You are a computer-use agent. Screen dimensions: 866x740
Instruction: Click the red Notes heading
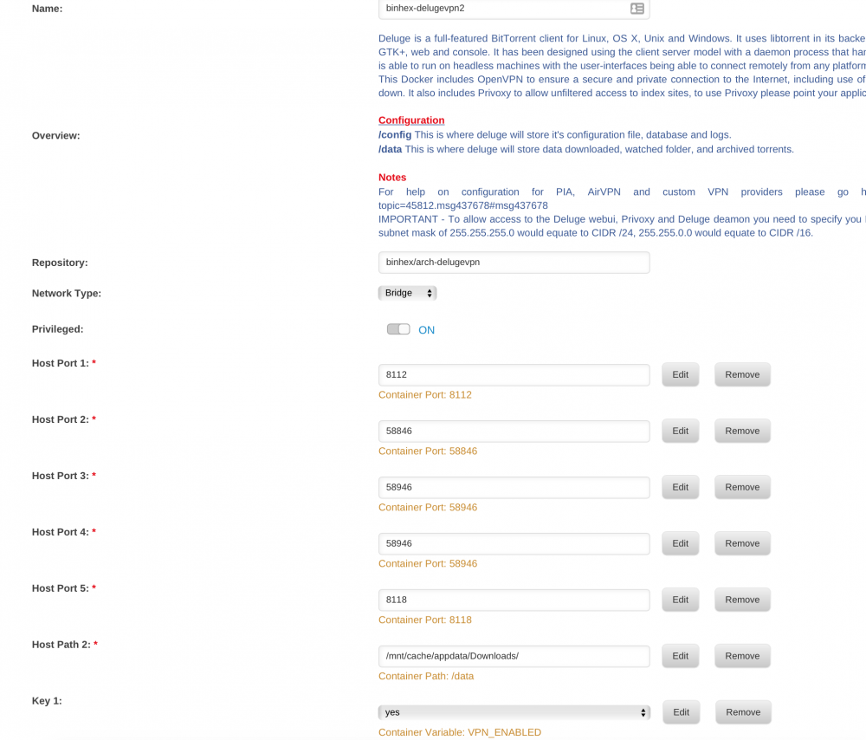tap(392, 178)
